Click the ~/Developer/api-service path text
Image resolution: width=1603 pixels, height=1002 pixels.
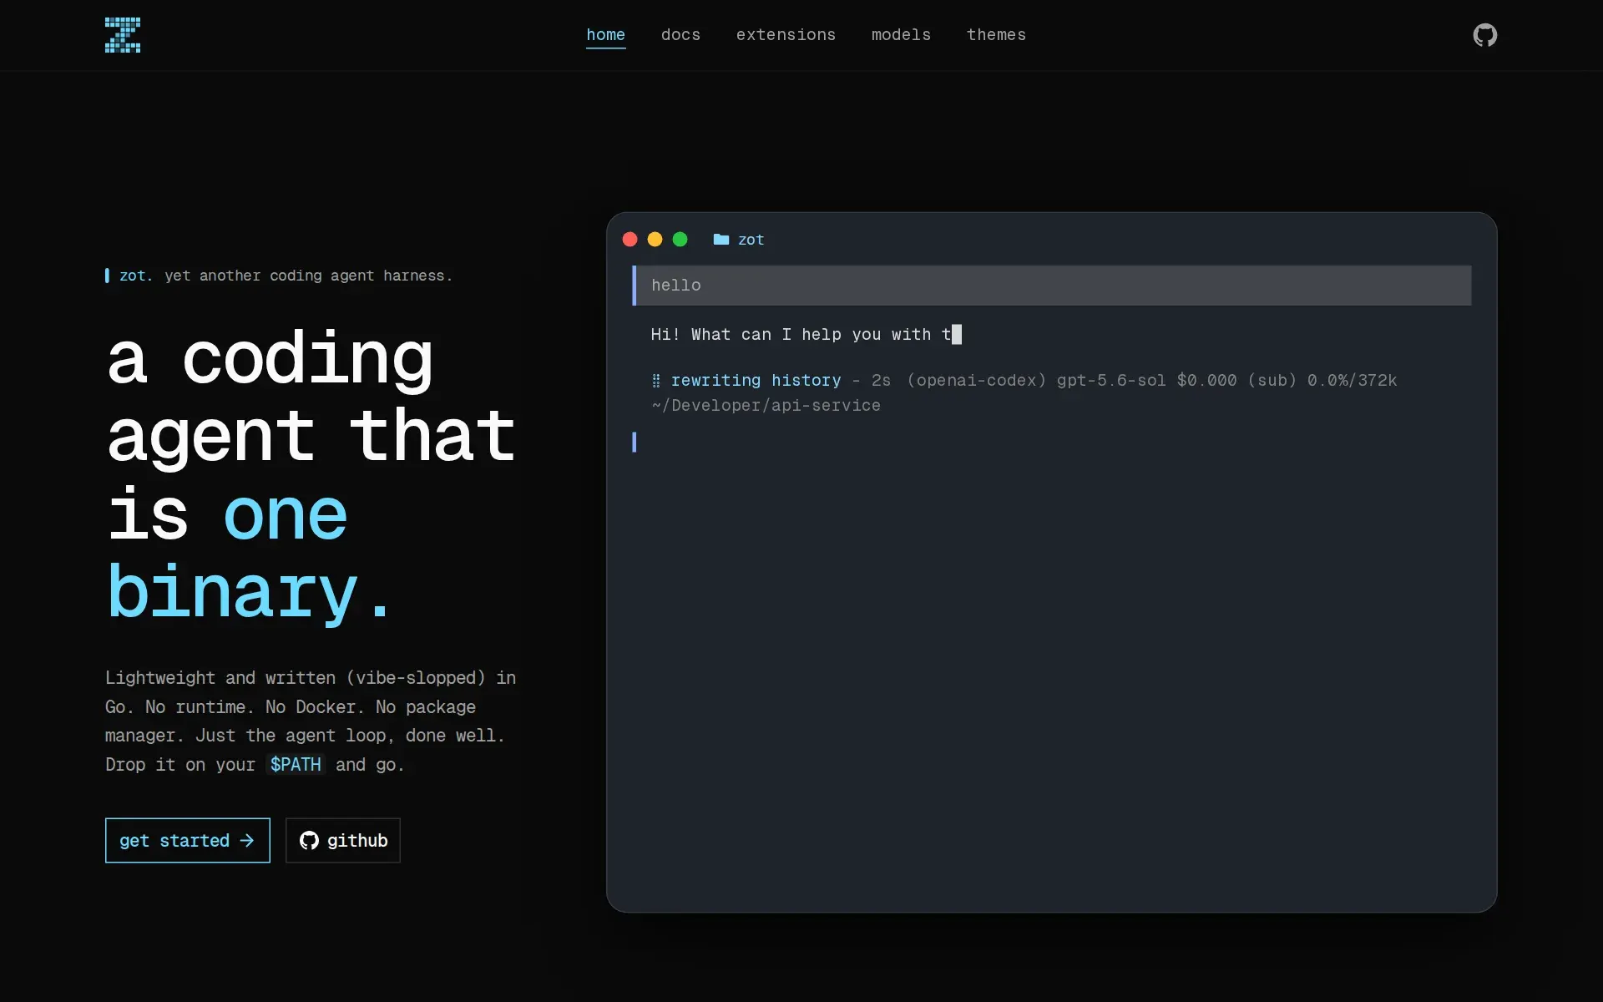click(x=766, y=406)
